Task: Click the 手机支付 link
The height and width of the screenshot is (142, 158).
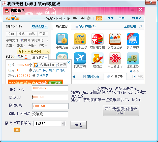Action: click(x=12, y=40)
